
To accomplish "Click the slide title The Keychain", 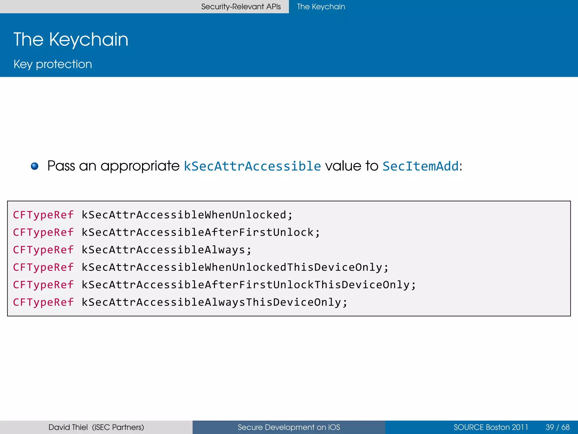I will (71, 39).
